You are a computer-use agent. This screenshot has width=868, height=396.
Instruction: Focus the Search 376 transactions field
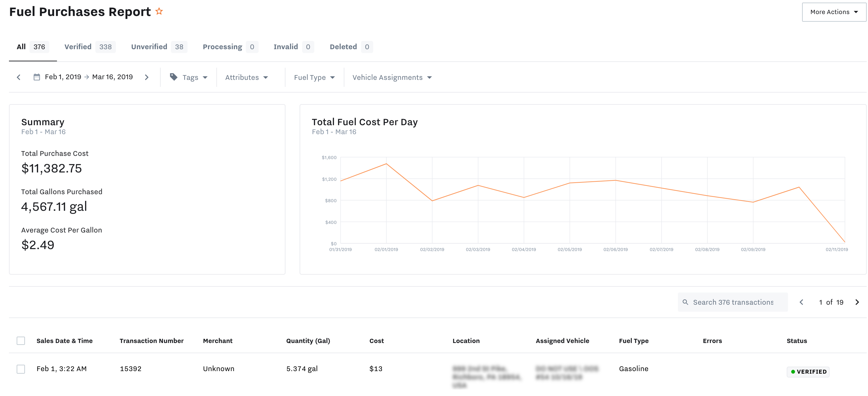[733, 302]
